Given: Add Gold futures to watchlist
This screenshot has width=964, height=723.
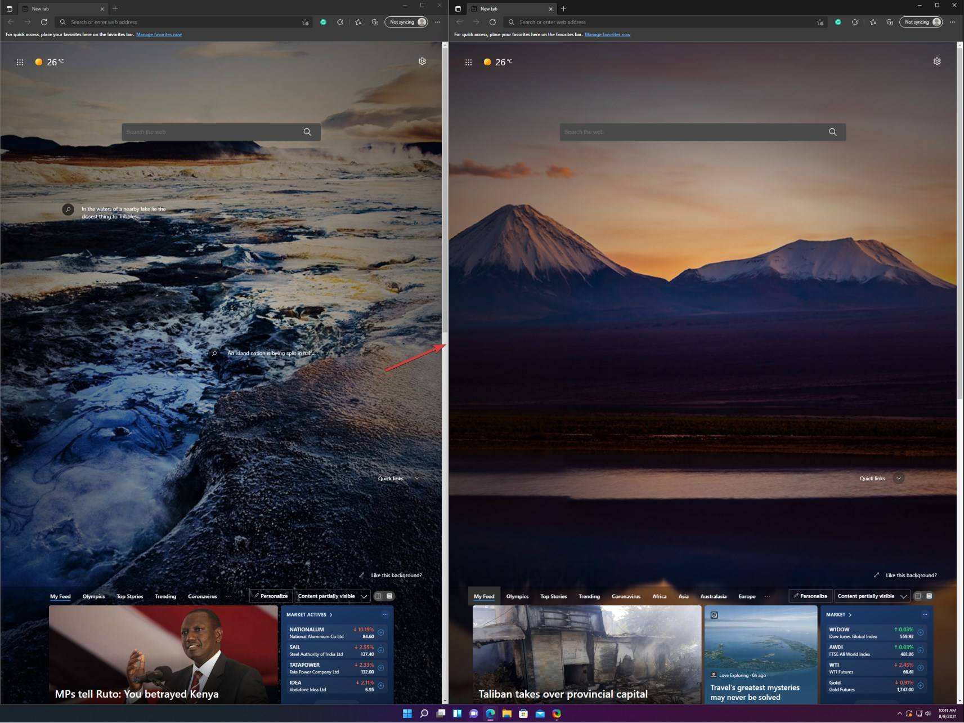Looking at the screenshot, I should [921, 686].
